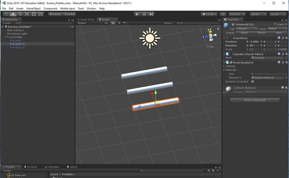
Task: Click the Add Component button
Action: coord(255,100)
